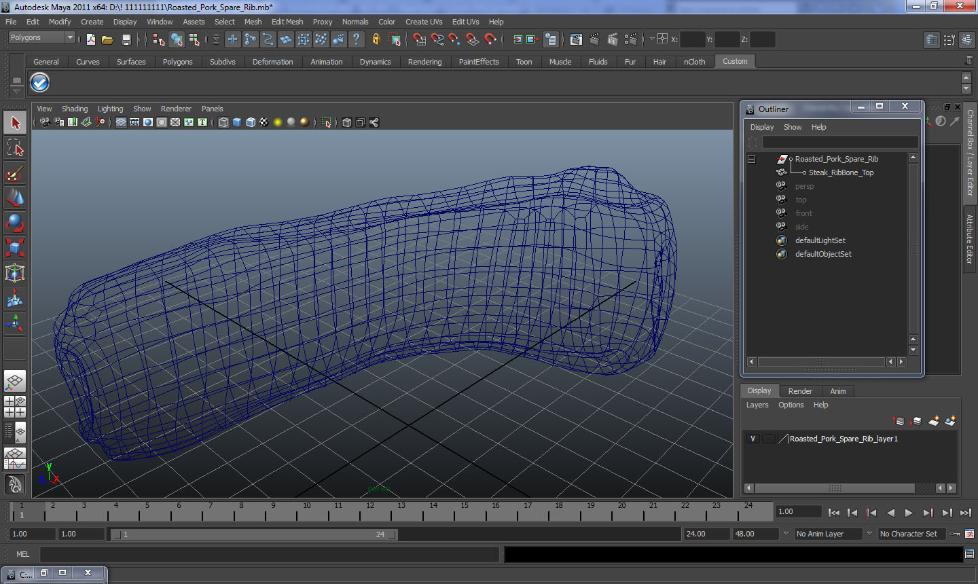Choose Select by component type icon

click(194, 39)
